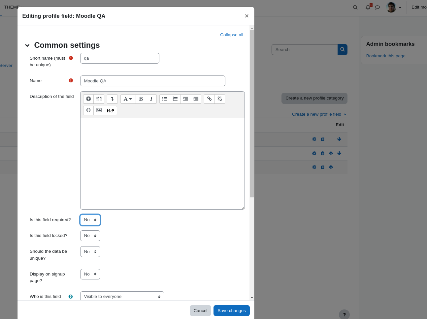Open 'Is this field locked?' dropdown
Viewport: 427px width, 319px height.
pyautogui.click(x=90, y=236)
